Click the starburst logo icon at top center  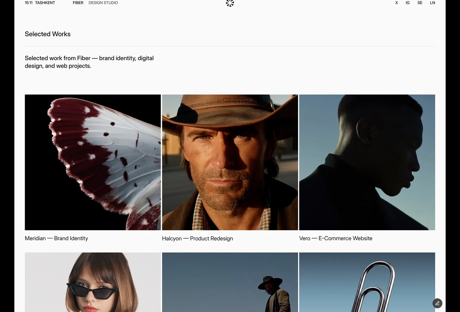[x=230, y=3]
